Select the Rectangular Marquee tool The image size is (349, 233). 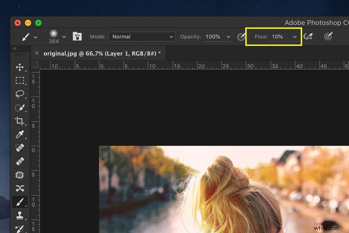click(20, 80)
